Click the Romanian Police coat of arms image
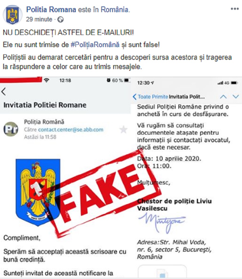Viewport: 242px width, 279px height. pyautogui.click(x=38, y=192)
